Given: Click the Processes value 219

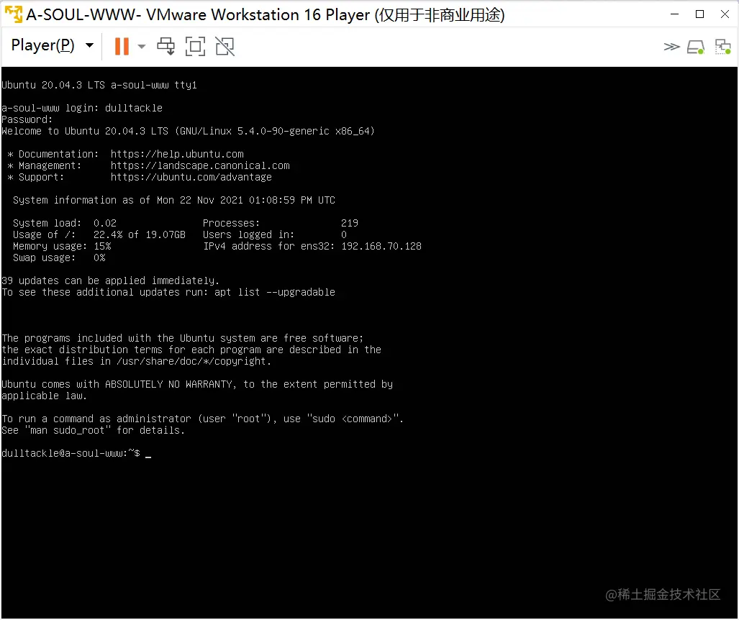Looking at the screenshot, I should 350,223.
